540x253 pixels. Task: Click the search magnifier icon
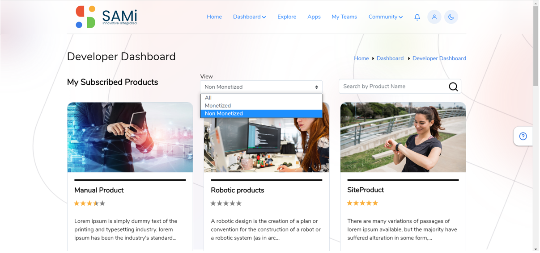point(453,87)
